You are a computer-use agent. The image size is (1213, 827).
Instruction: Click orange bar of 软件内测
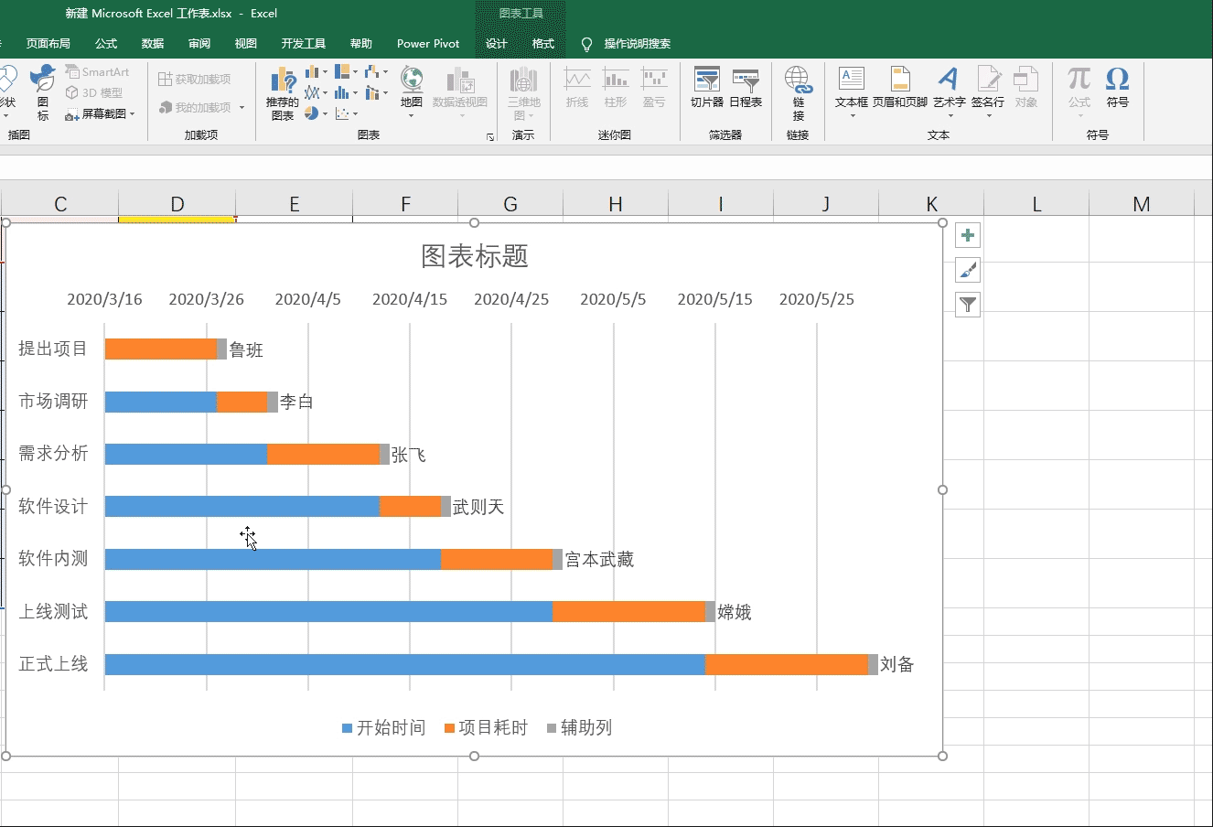tap(497, 559)
